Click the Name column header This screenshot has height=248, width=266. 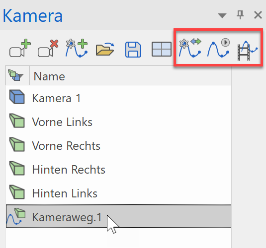click(x=130, y=75)
